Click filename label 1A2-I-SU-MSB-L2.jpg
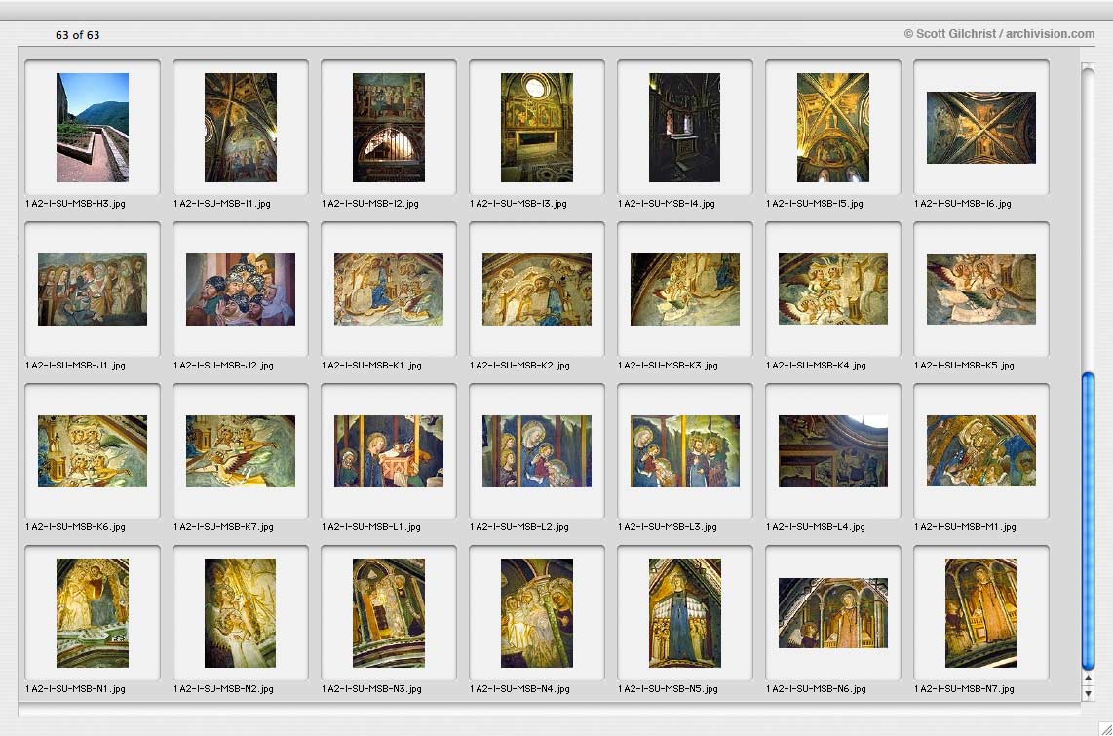The image size is (1113, 736). (x=519, y=526)
